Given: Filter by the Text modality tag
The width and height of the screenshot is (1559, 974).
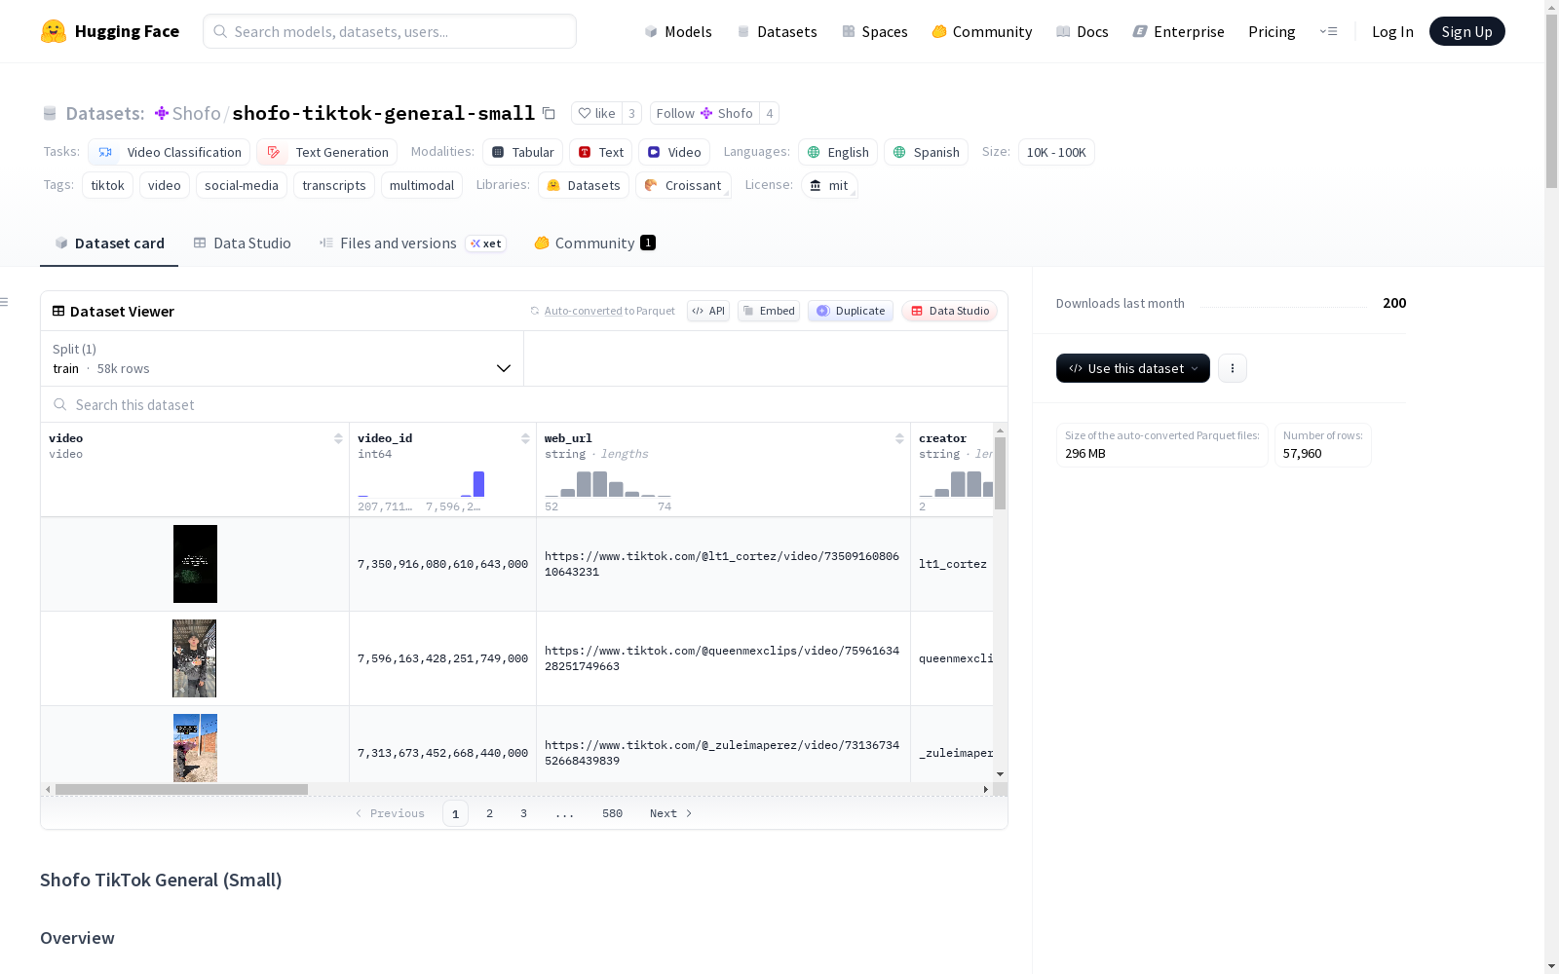Looking at the screenshot, I should [x=601, y=152].
